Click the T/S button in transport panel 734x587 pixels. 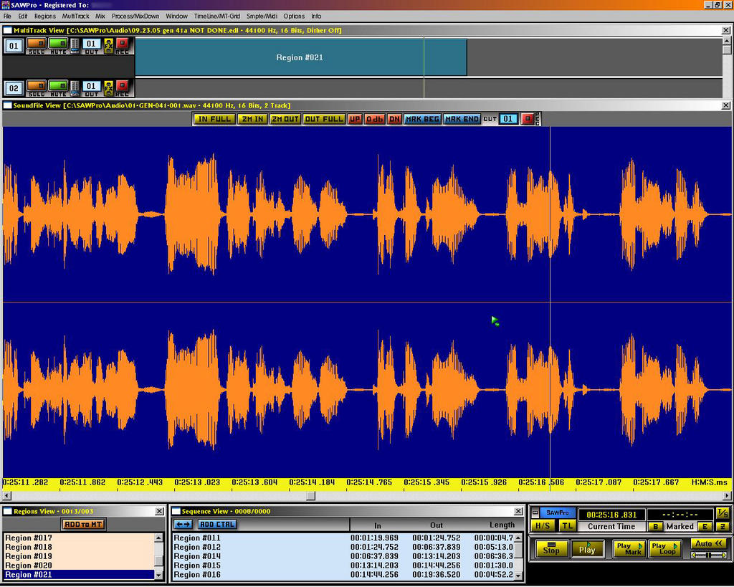tap(723, 513)
